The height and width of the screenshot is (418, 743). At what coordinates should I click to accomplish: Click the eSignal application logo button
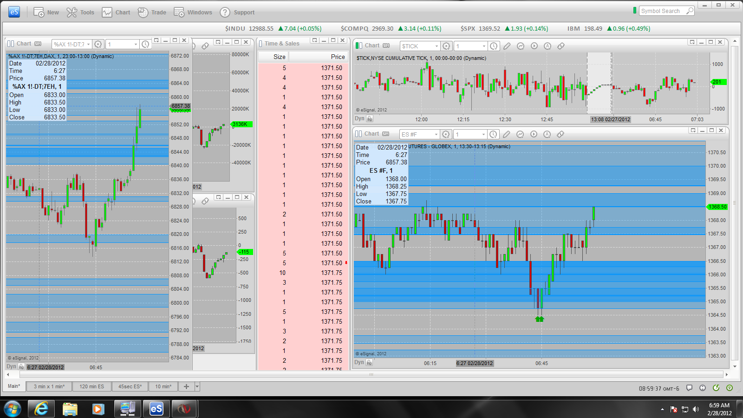(14, 12)
